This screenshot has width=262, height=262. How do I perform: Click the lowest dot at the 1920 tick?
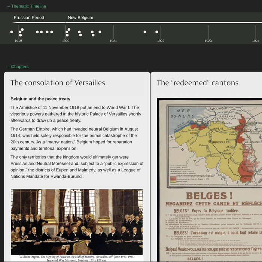pyautogui.click(x=67, y=35)
